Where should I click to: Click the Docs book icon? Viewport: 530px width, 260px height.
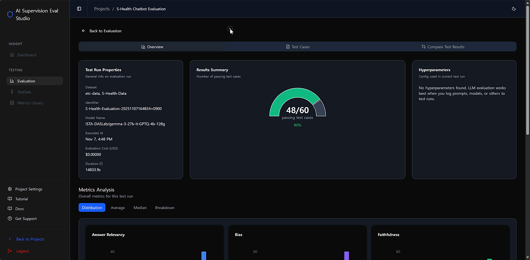tap(10, 209)
